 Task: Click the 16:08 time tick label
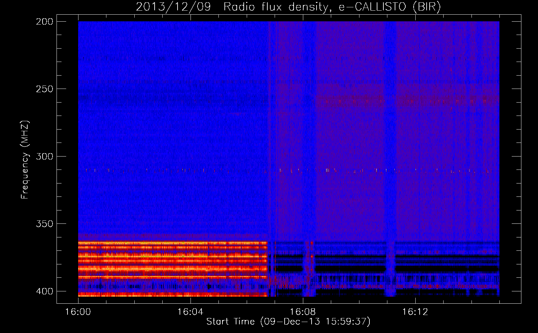pos(303,312)
